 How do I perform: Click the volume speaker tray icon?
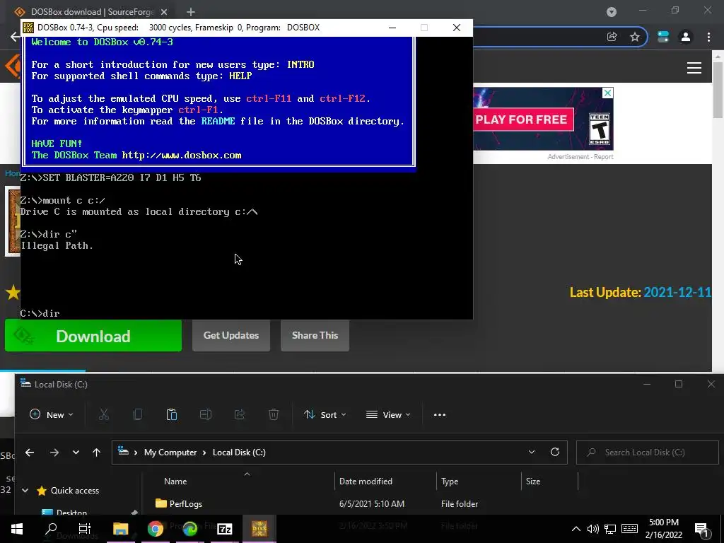pos(593,529)
